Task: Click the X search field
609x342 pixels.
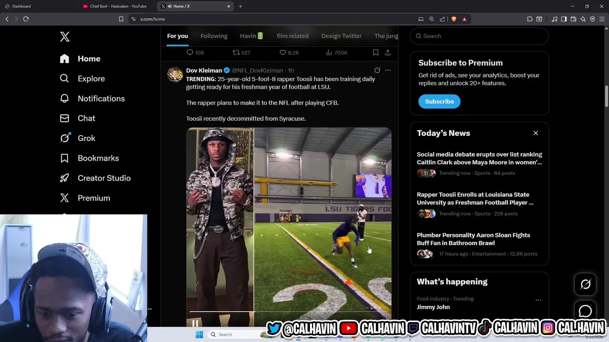Action: tap(479, 36)
